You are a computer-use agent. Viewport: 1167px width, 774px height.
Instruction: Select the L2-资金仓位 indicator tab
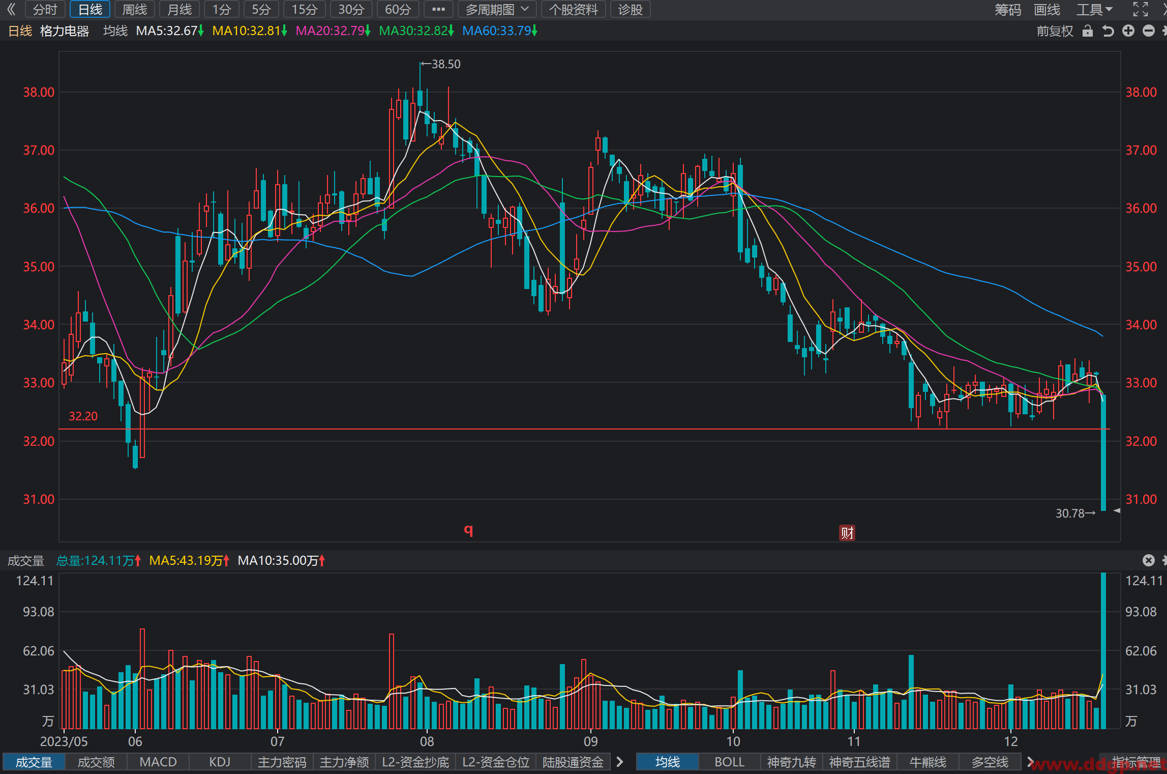[496, 762]
